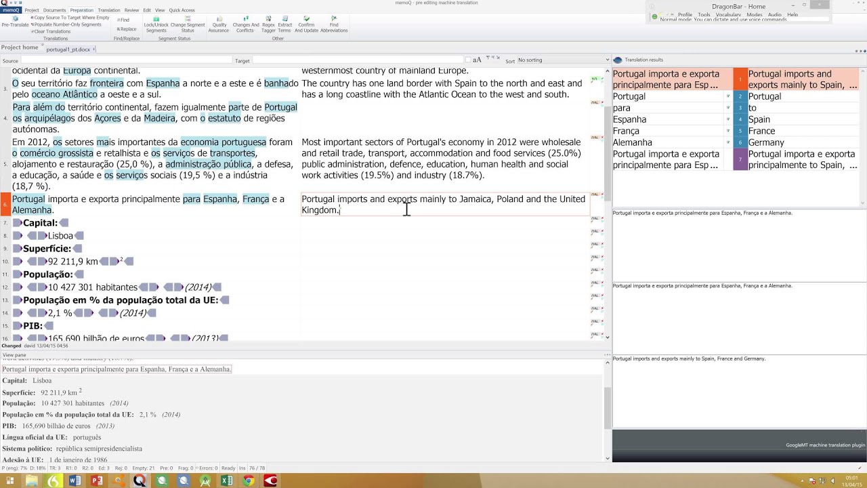This screenshot has height=488, width=867.
Task: Choose Clear Translations command
Action: [x=51, y=31]
